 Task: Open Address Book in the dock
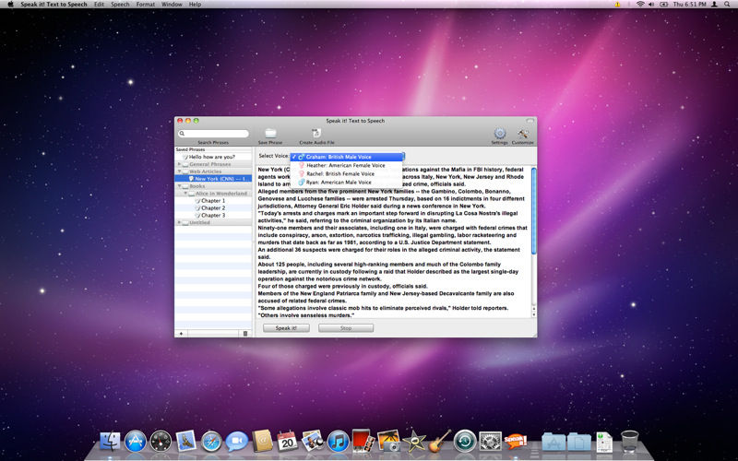(262, 442)
